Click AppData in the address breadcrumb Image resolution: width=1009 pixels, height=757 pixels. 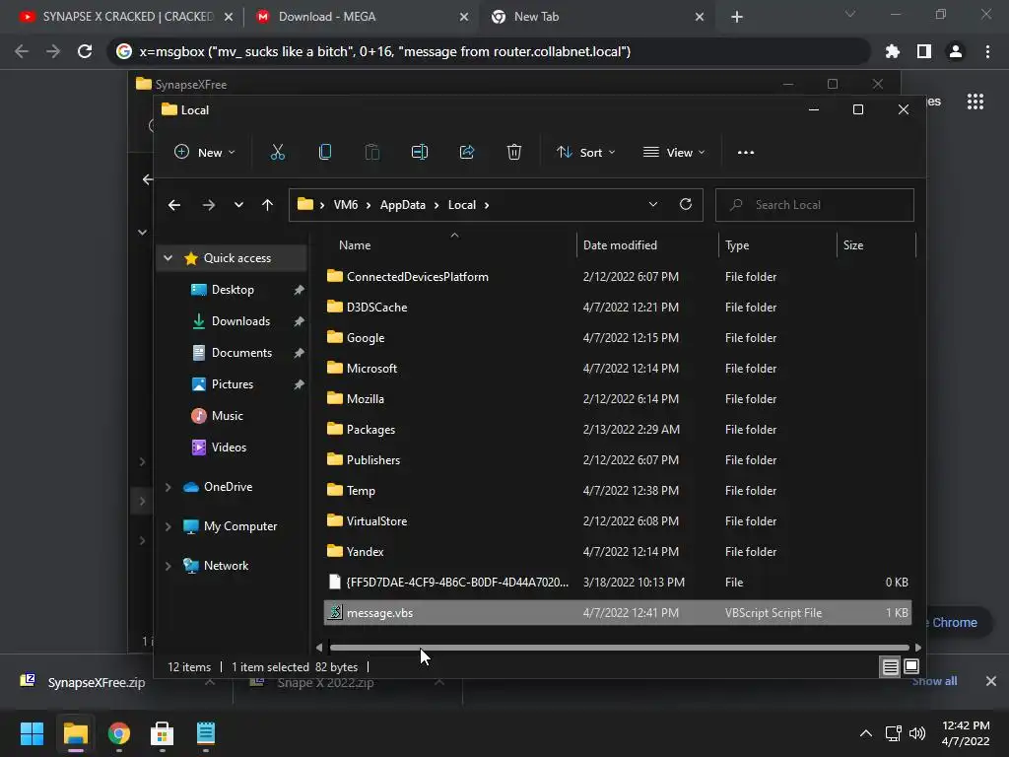[x=402, y=205]
